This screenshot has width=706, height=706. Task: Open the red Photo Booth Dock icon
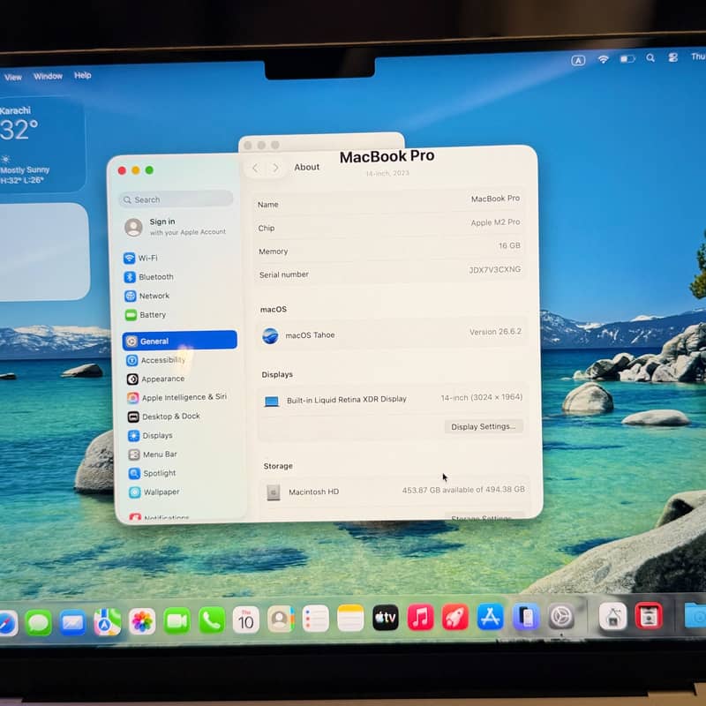click(x=649, y=615)
